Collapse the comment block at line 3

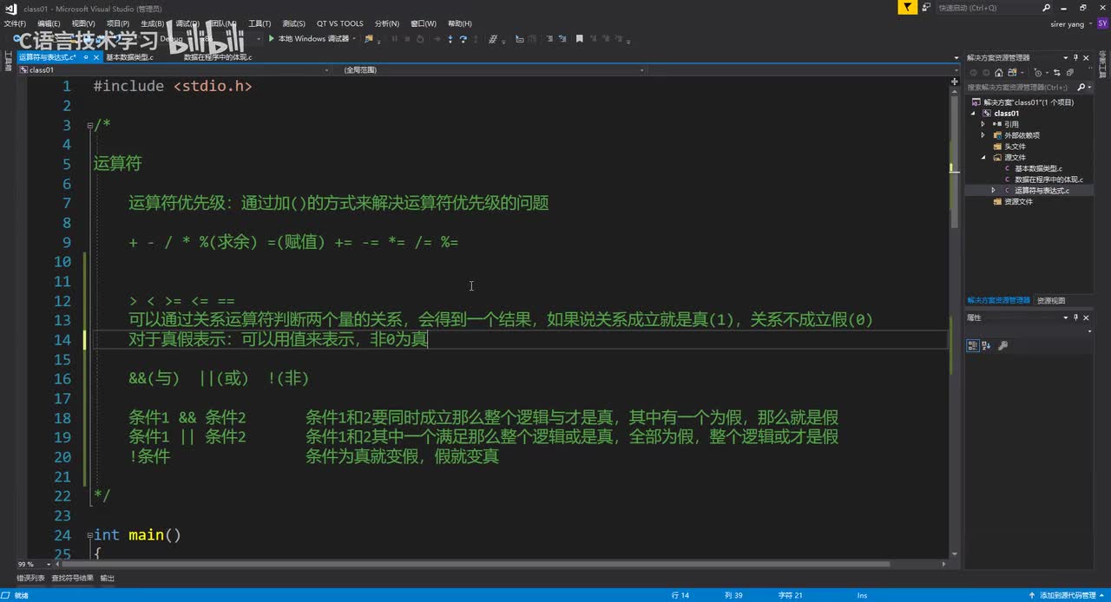pos(90,125)
